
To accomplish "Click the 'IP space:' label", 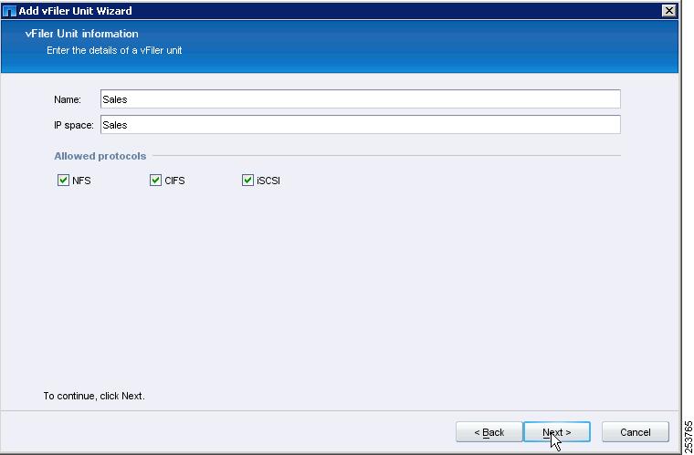I will click(x=74, y=125).
